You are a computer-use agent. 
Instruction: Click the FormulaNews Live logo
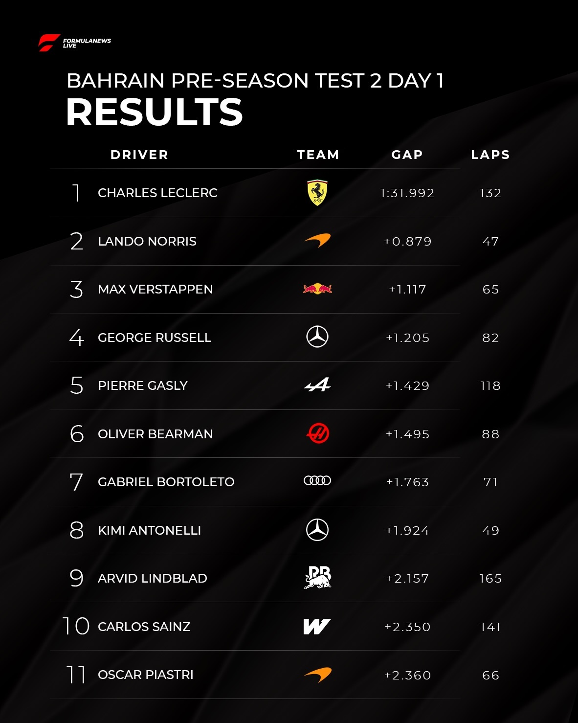74,43
